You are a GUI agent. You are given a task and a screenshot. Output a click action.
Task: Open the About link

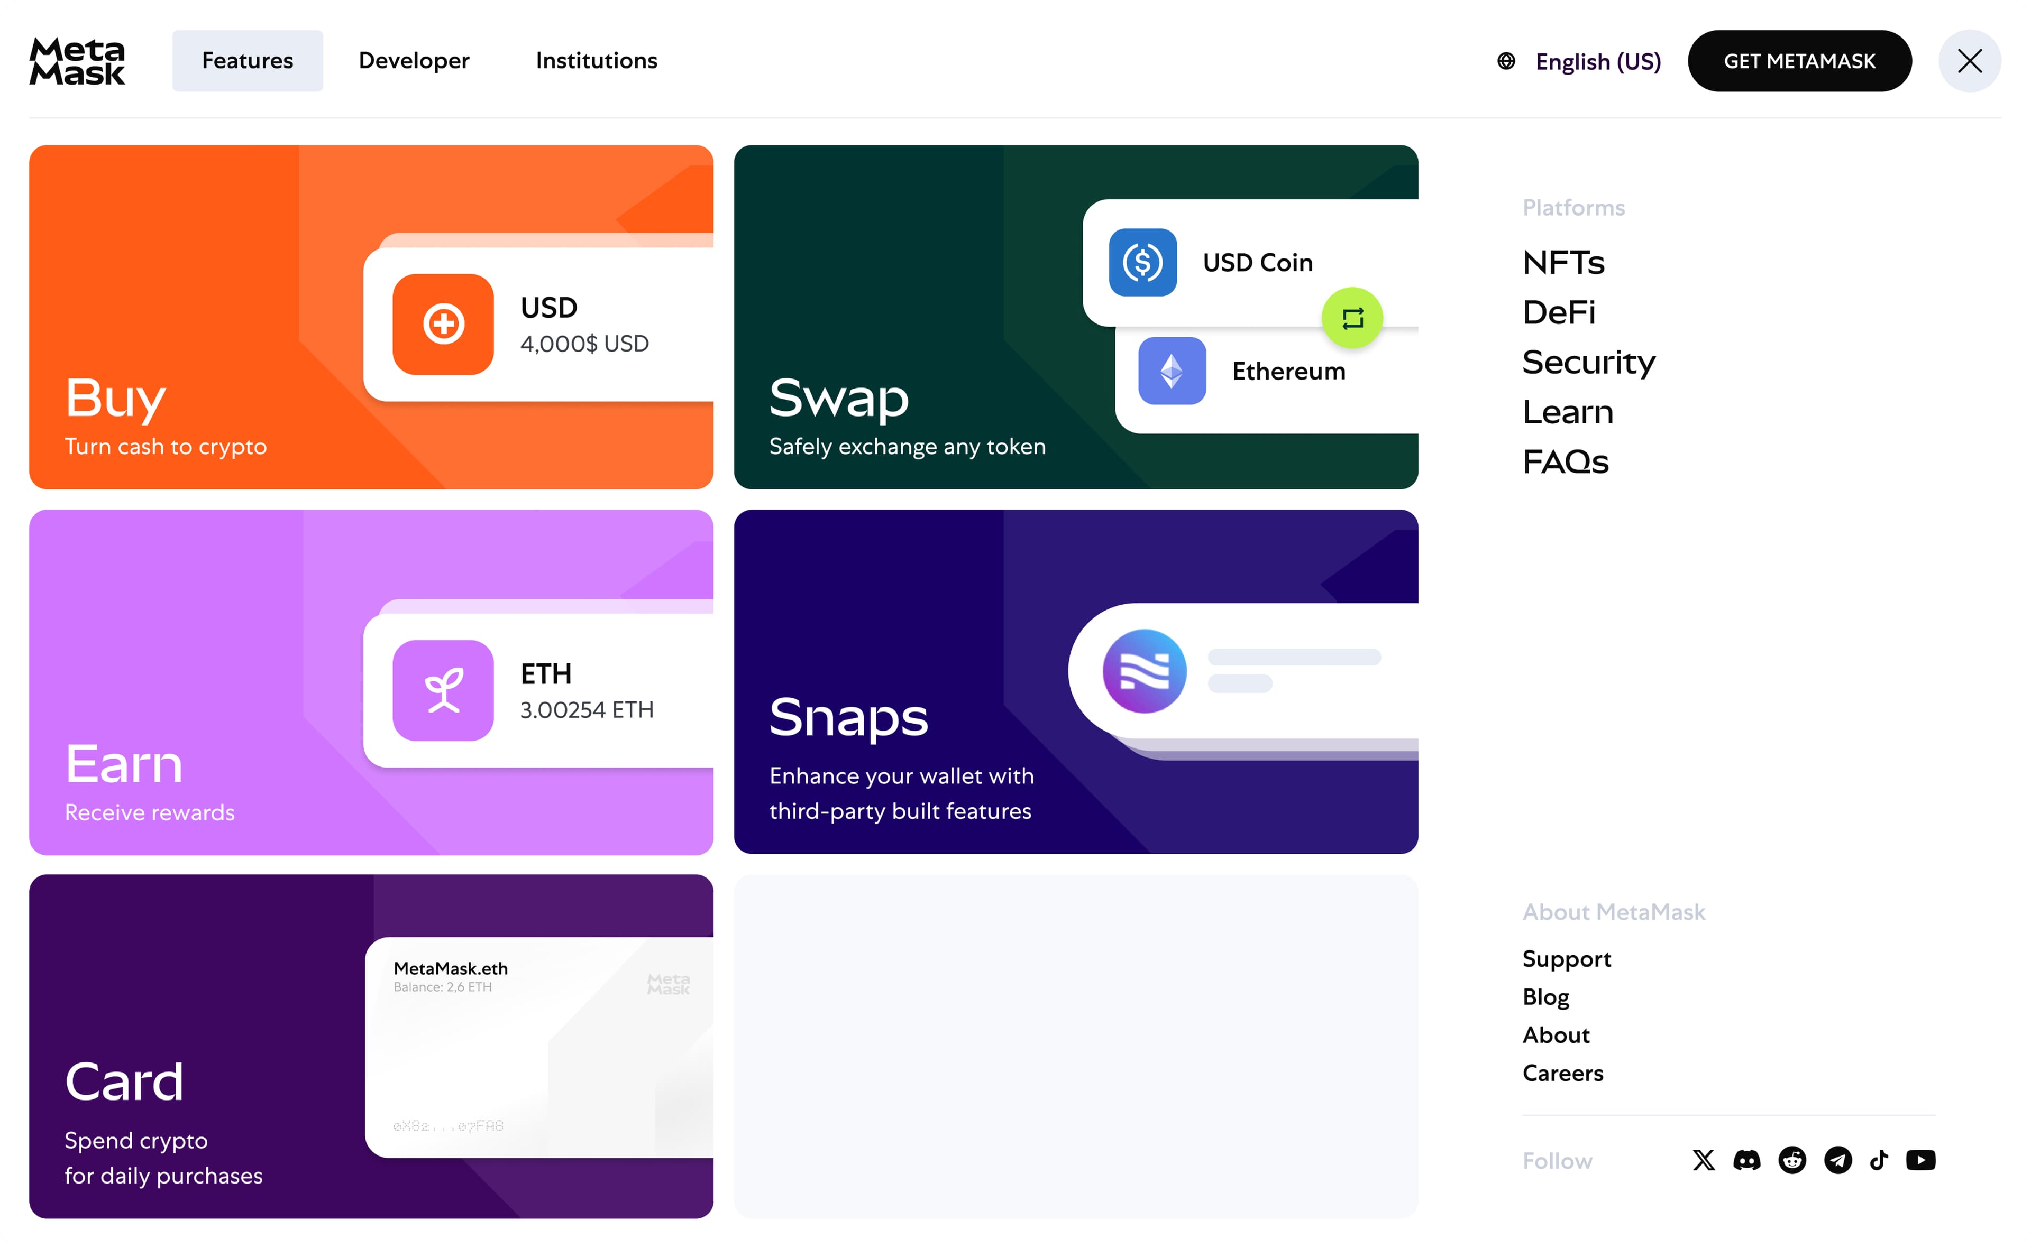[x=1556, y=1034]
